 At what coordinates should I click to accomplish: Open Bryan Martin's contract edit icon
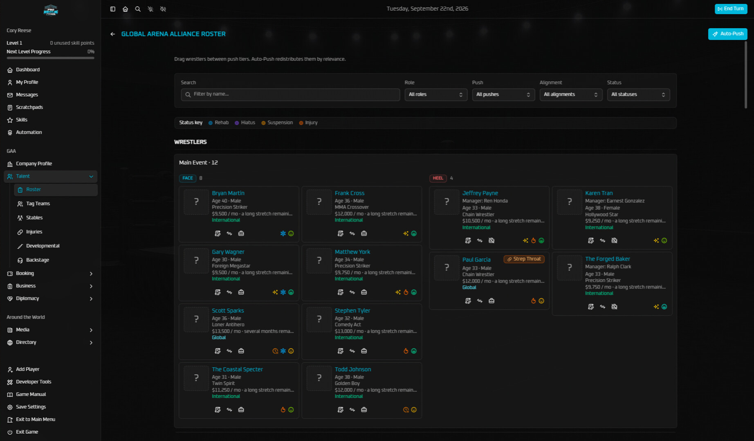[218, 234]
